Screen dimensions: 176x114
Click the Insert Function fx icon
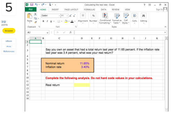pos(71,32)
